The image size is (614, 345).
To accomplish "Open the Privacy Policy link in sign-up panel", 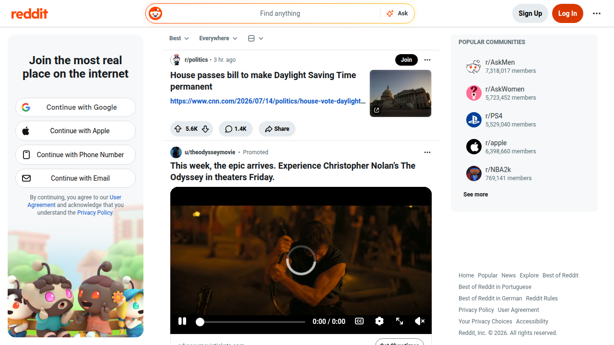I will (95, 213).
